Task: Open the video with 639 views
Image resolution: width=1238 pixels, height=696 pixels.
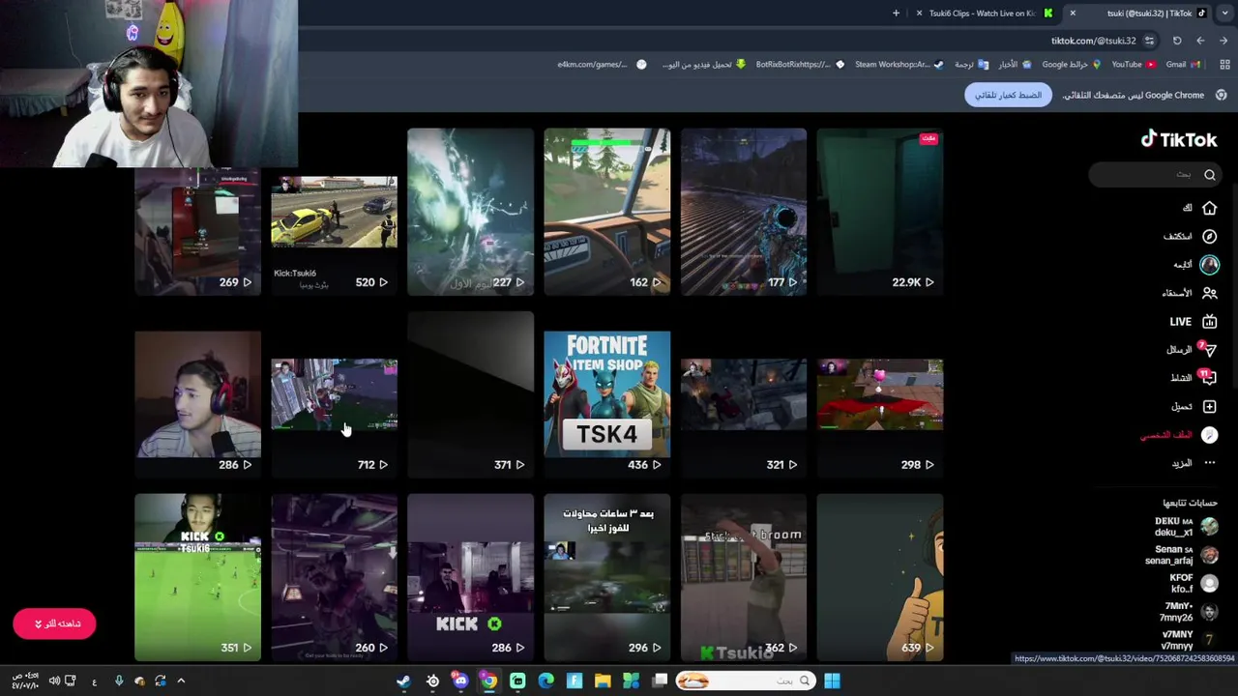Action: pyautogui.click(x=879, y=577)
